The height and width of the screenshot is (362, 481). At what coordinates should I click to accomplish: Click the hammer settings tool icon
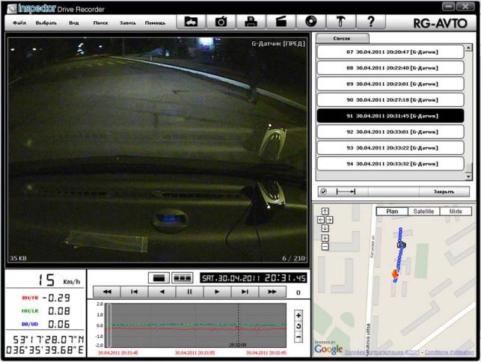340,22
